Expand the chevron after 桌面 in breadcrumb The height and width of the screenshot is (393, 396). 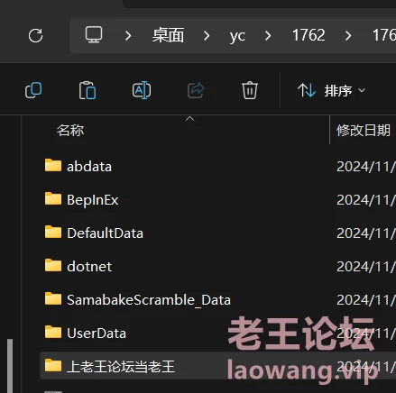(x=207, y=36)
